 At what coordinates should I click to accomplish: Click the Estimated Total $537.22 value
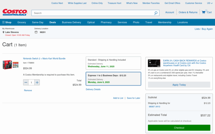pos(205,116)
